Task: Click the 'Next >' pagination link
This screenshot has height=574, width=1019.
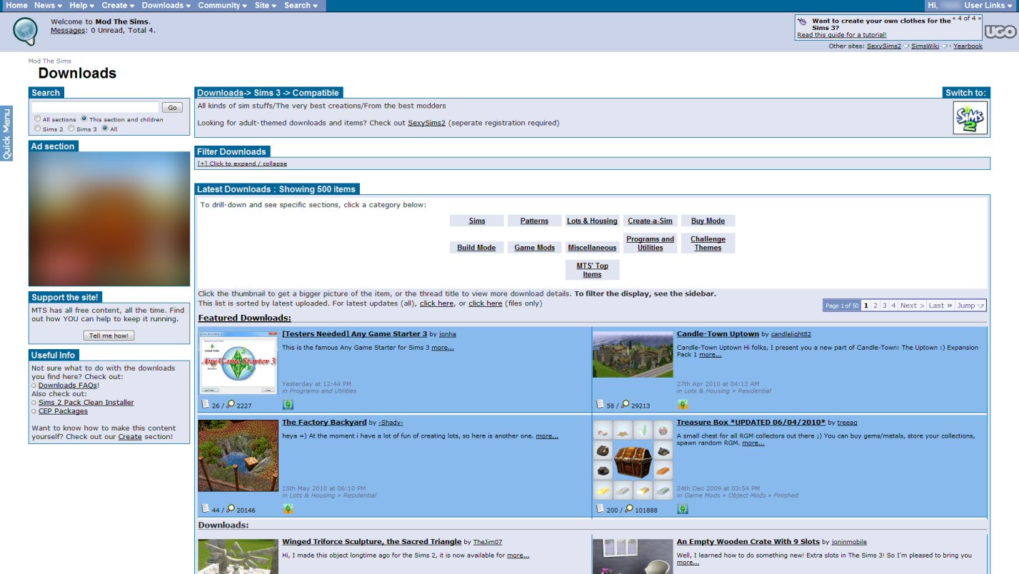Action: (912, 306)
